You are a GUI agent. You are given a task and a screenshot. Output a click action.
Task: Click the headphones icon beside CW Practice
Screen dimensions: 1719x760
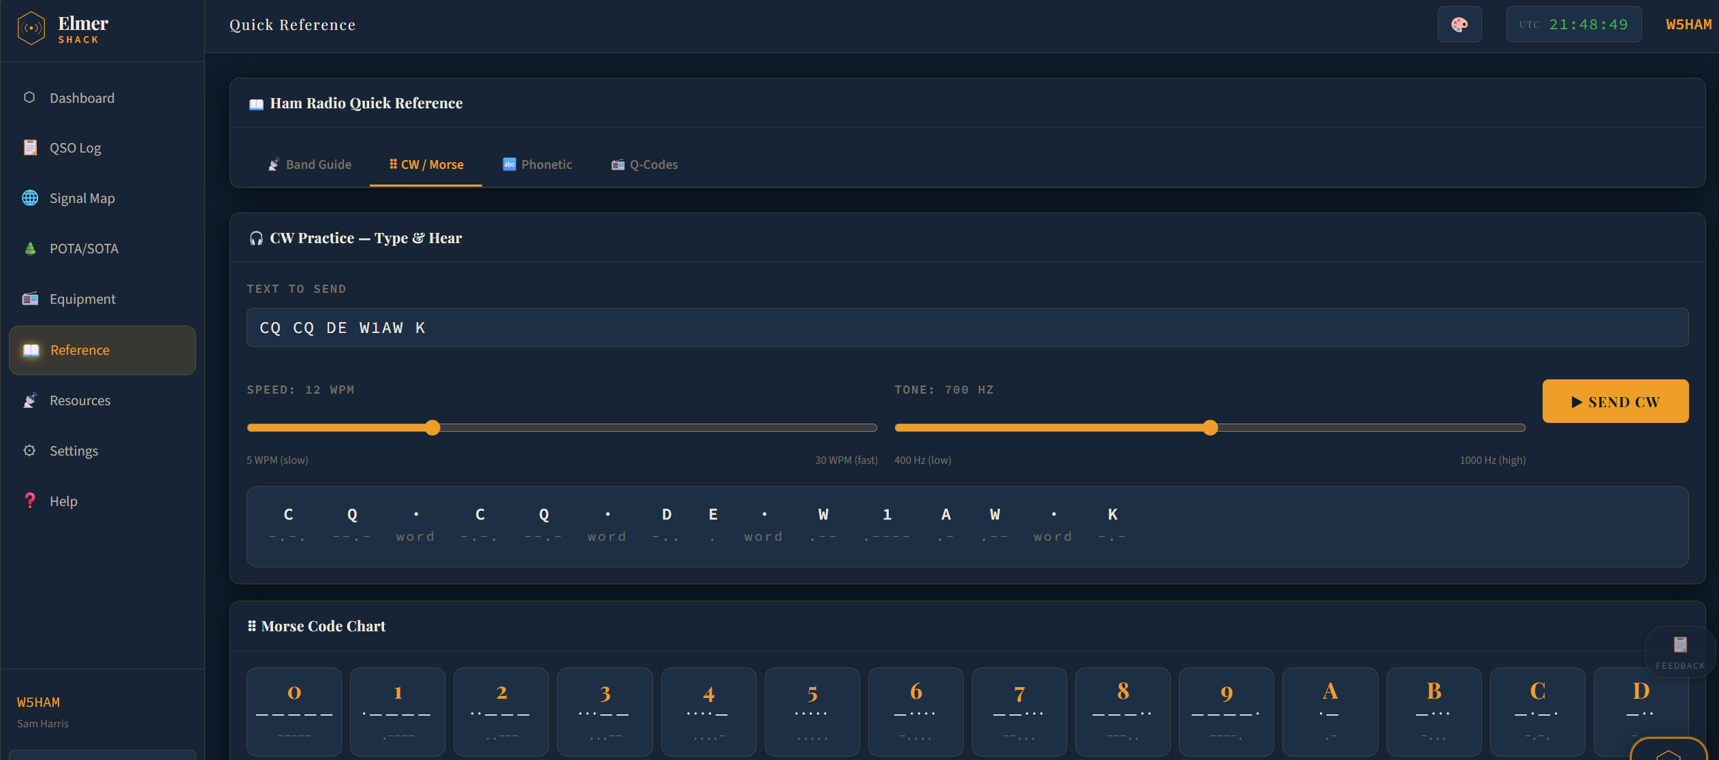click(x=256, y=238)
